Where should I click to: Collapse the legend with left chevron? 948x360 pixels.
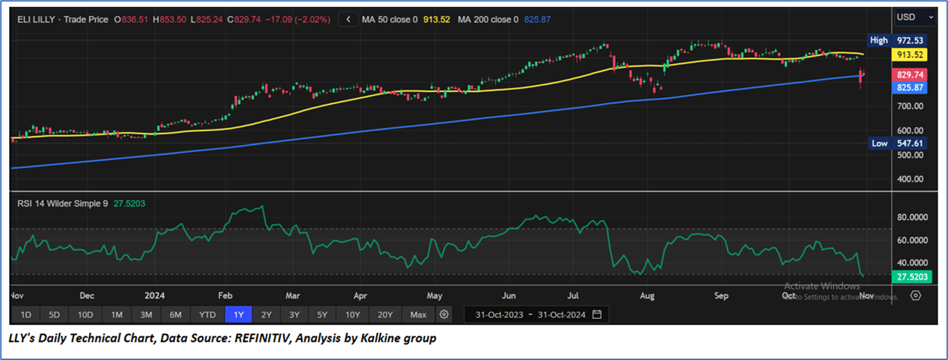(348, 20)
